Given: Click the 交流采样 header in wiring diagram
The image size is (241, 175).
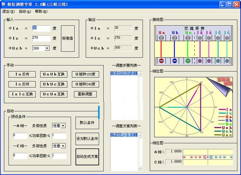Looking at the screenshot, I should coord(194,28).
